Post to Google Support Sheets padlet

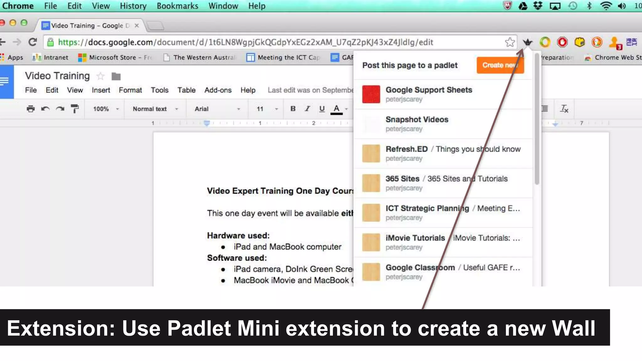coord(443,94)
